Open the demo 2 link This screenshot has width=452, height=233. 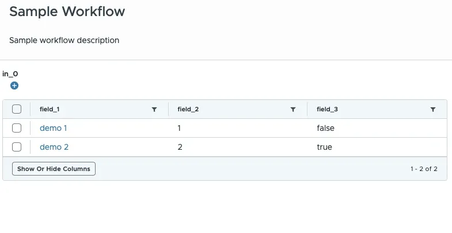54,147
